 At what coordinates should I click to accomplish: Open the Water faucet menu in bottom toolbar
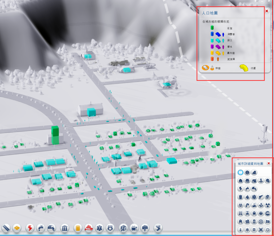(x=41, y=228)
